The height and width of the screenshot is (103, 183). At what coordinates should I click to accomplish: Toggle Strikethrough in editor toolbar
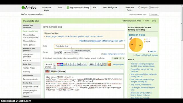(x=79, y=64)
